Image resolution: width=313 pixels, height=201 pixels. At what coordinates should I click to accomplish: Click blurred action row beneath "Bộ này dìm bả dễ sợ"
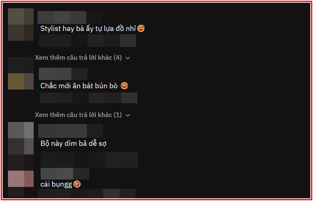click(x=89, y=160)
